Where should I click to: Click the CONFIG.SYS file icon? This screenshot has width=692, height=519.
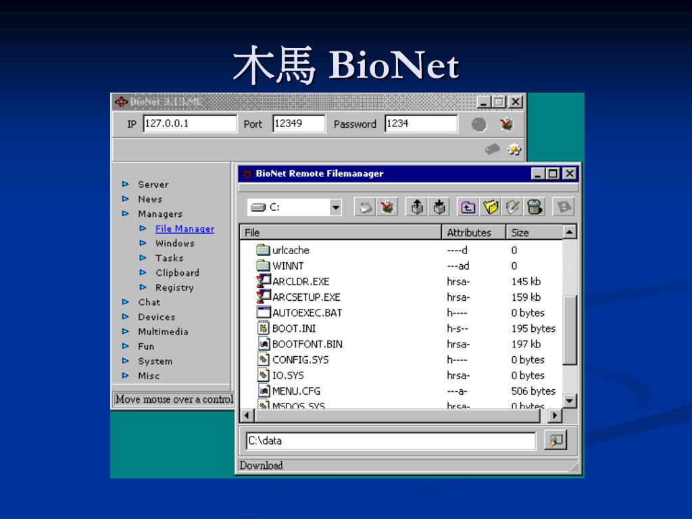click(263, 360)
